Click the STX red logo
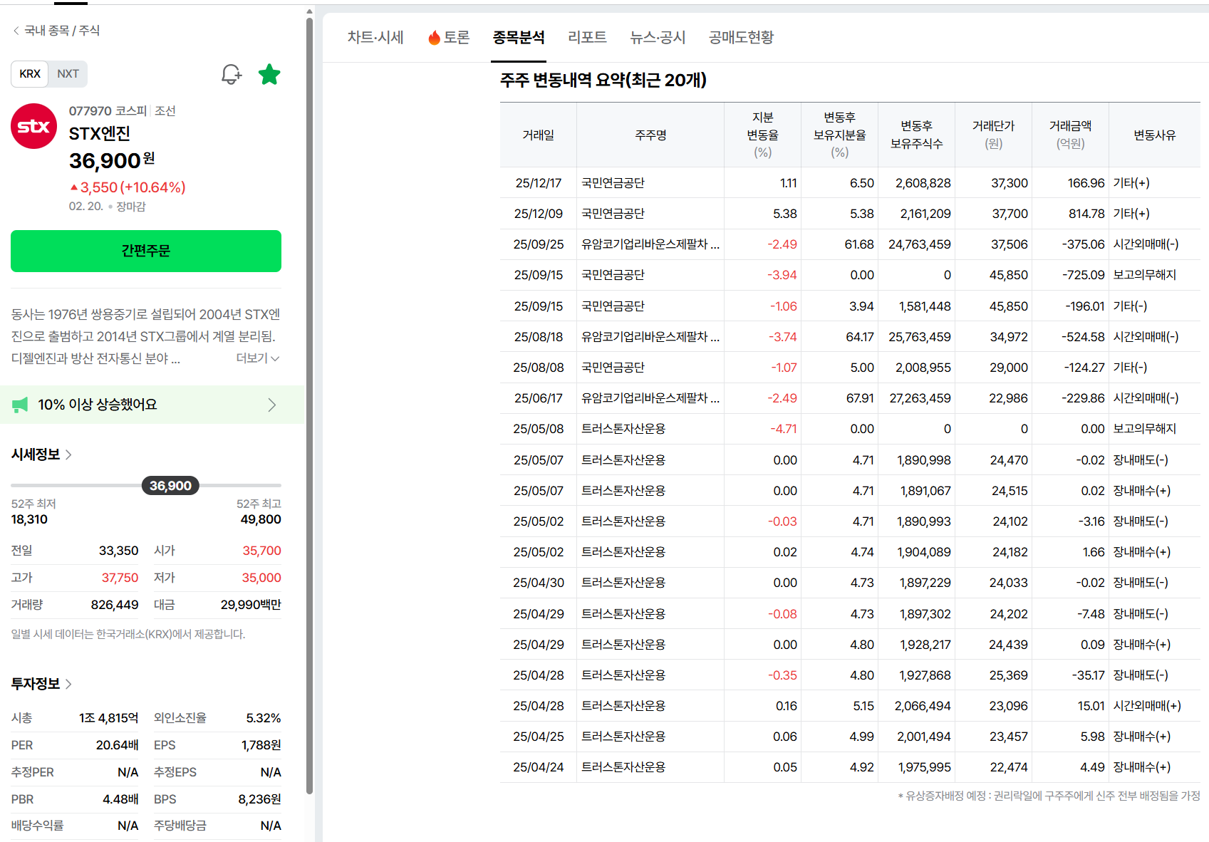The width and height of the screenshot is (1209, 842). pyautogui.click(x=33, y=126)
